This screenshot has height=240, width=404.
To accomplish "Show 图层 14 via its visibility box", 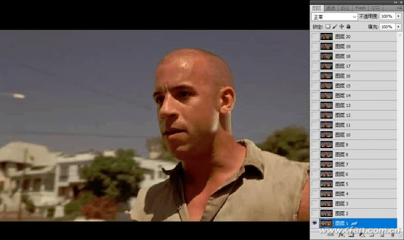I will pos(314,95).
